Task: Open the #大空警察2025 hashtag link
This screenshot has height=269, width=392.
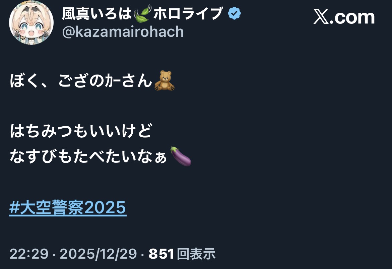Action: click(68, 208)
